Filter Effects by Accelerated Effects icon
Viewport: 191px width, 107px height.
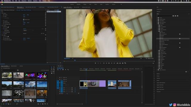[173, 16]
